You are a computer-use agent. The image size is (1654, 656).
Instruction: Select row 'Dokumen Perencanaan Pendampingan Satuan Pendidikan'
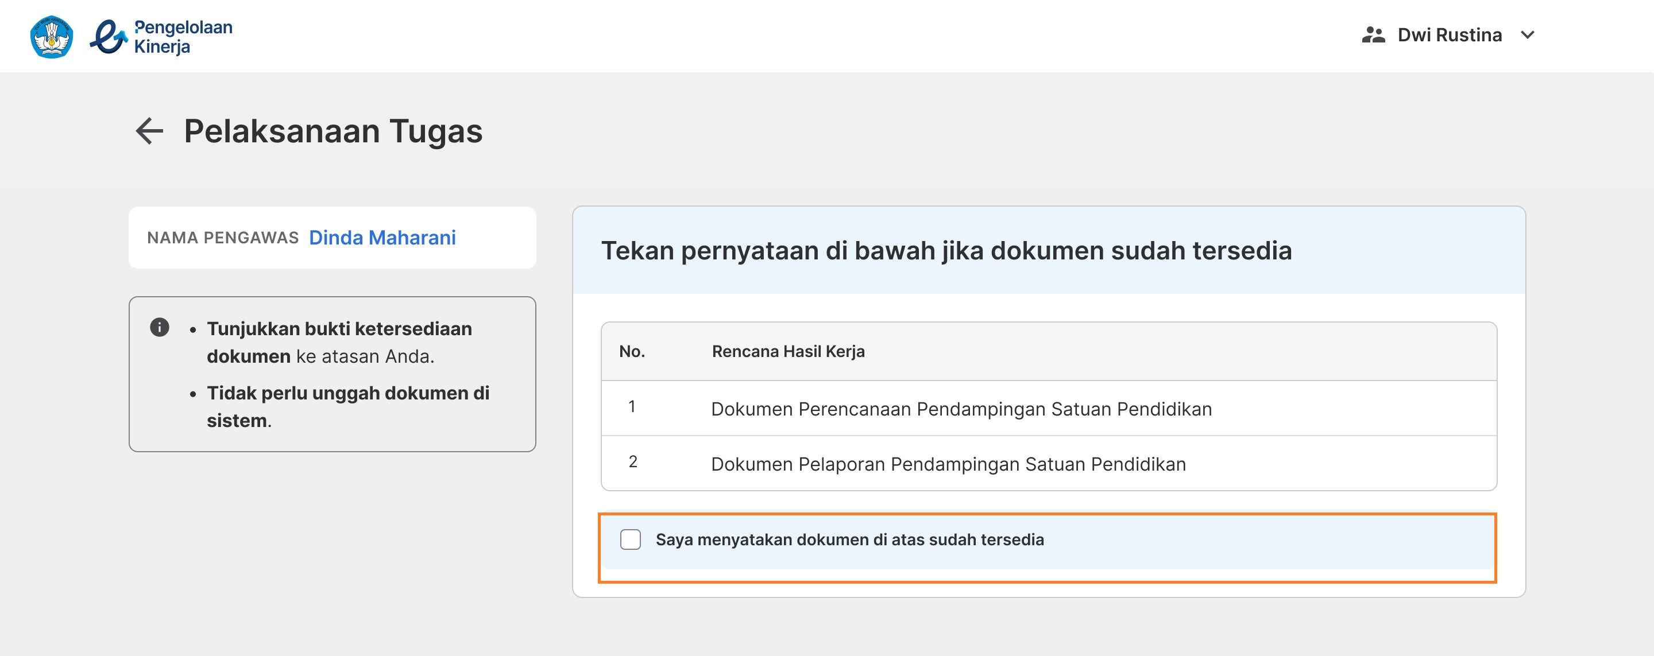[x=1049, y=408]
